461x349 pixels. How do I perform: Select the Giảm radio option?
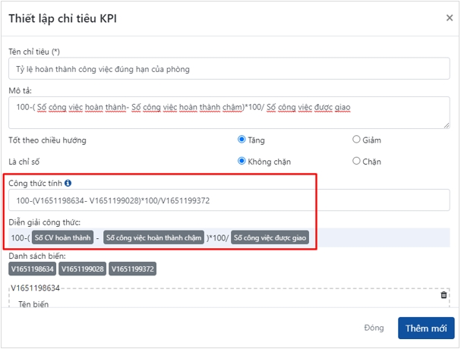point(357,140)
